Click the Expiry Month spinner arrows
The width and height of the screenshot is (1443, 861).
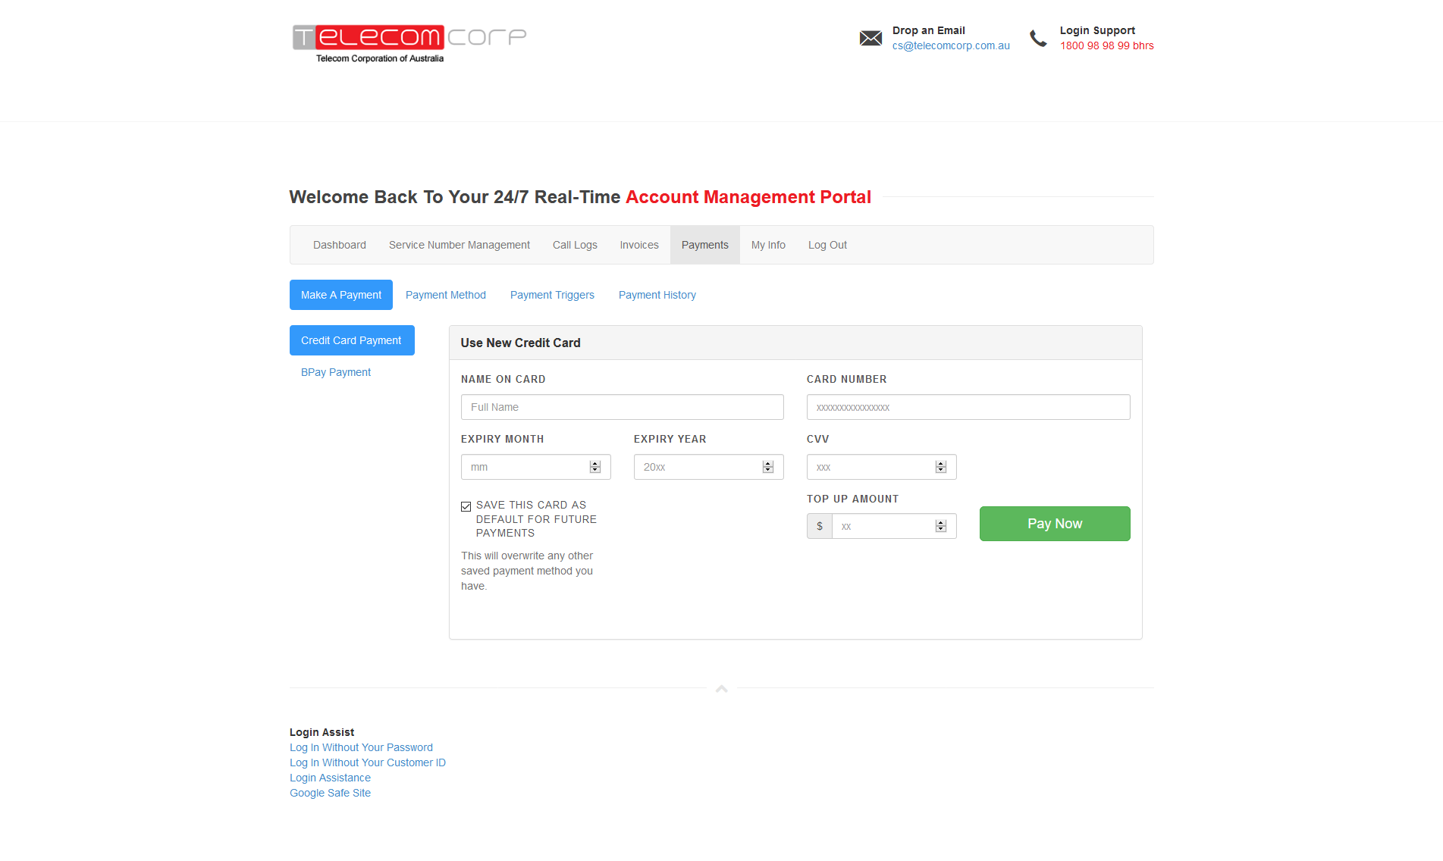[595, 467]
